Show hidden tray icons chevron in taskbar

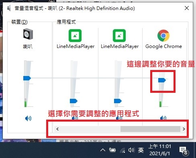click(x=103, y=150)
